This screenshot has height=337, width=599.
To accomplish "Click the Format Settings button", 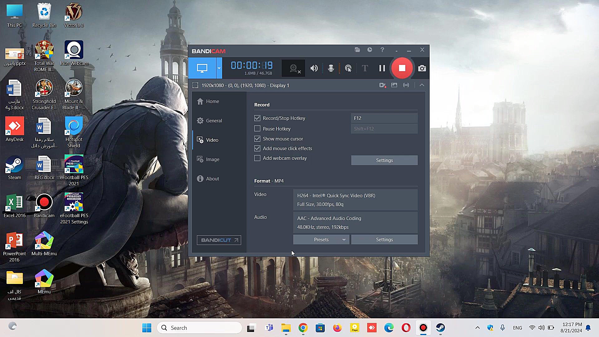I will (x=384, y=240).
